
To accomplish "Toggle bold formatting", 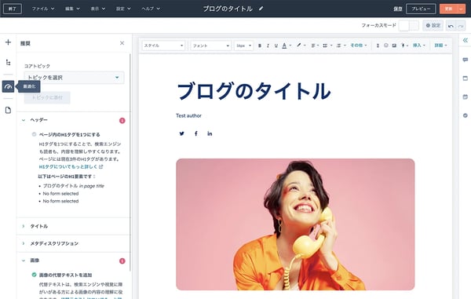I will 260,46.
